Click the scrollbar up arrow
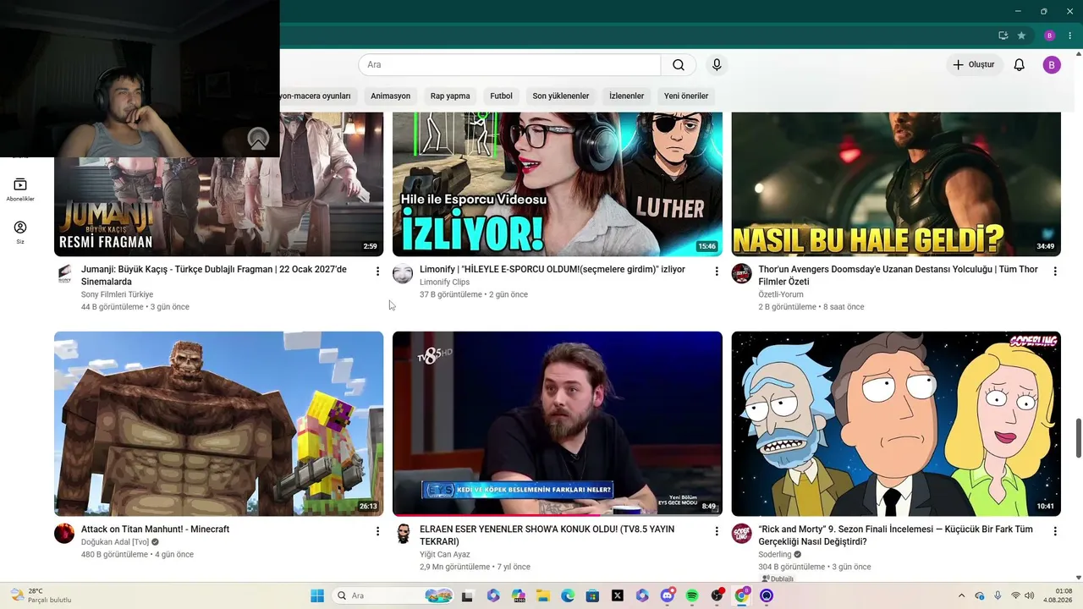This screenshot has width=1083, height=609. pos(1078,56)
